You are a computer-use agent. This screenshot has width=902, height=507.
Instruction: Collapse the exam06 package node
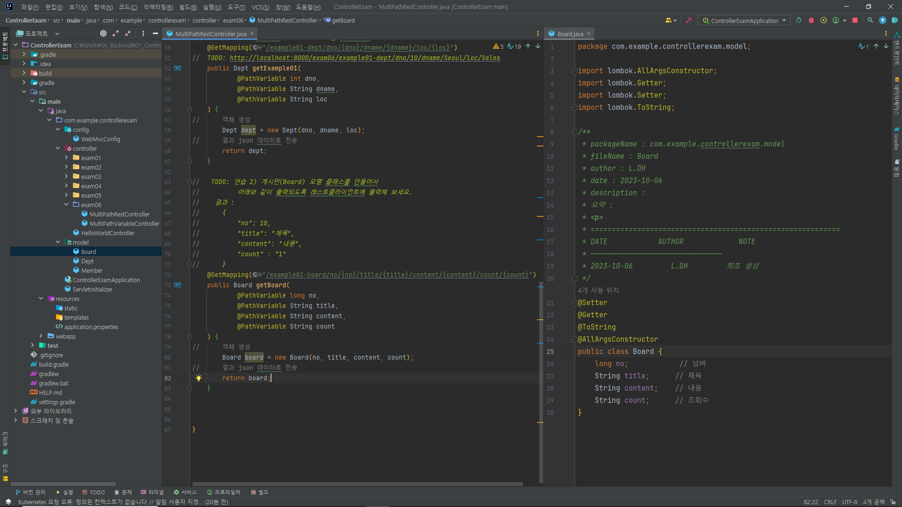click(x=66, y=205)
